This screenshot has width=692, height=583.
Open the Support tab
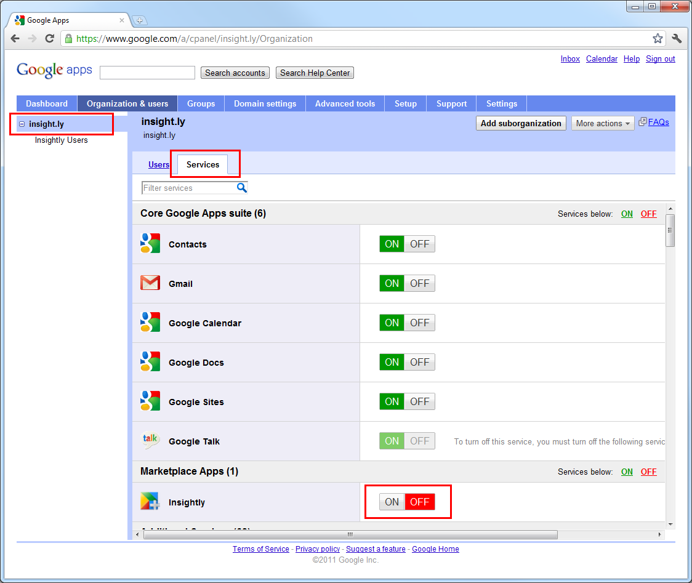[x=451, y=103]
